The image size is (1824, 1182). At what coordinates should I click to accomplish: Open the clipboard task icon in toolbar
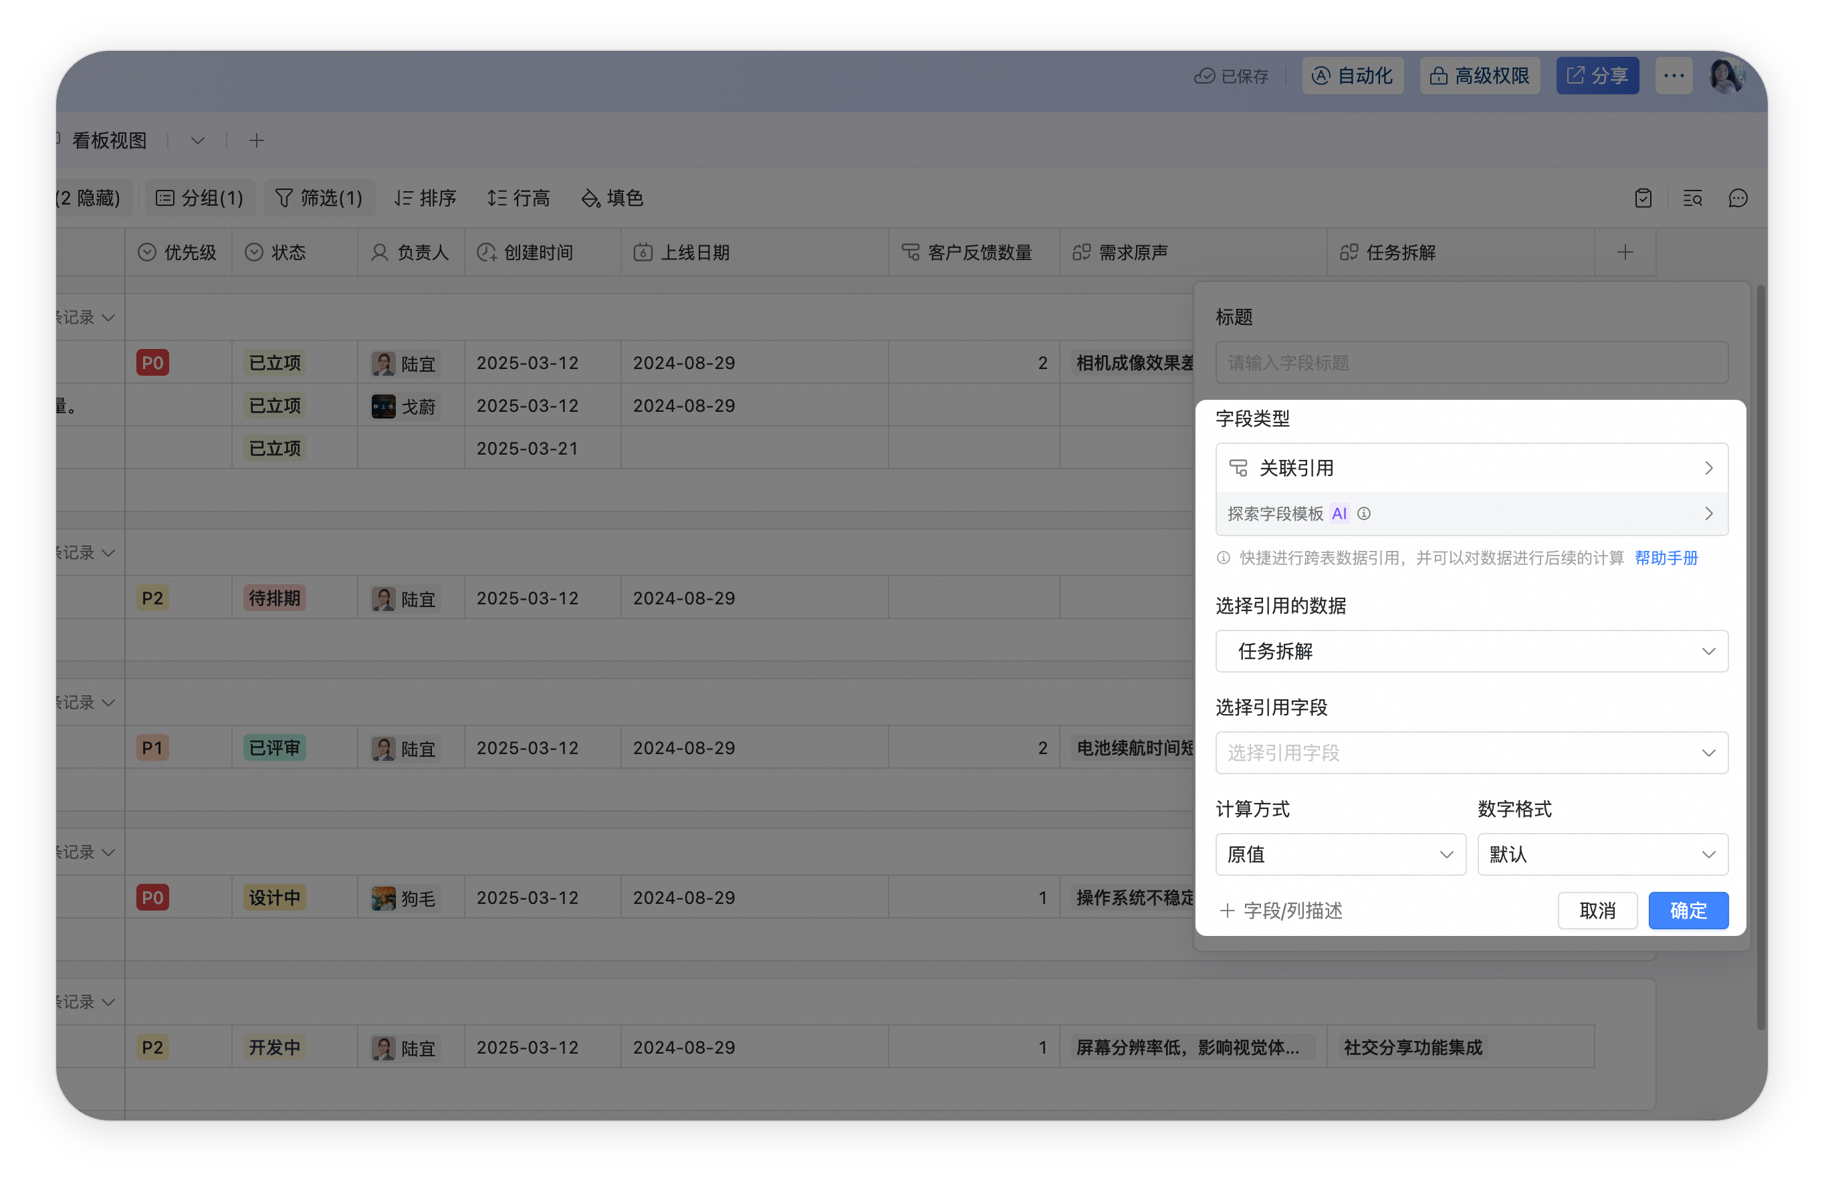[1643, 199]
